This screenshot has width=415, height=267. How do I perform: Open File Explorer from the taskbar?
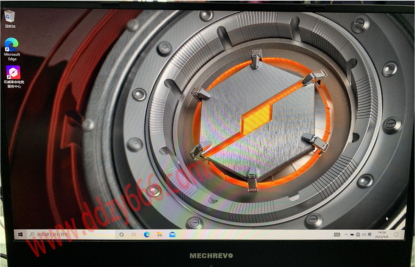tap(159, 234)
